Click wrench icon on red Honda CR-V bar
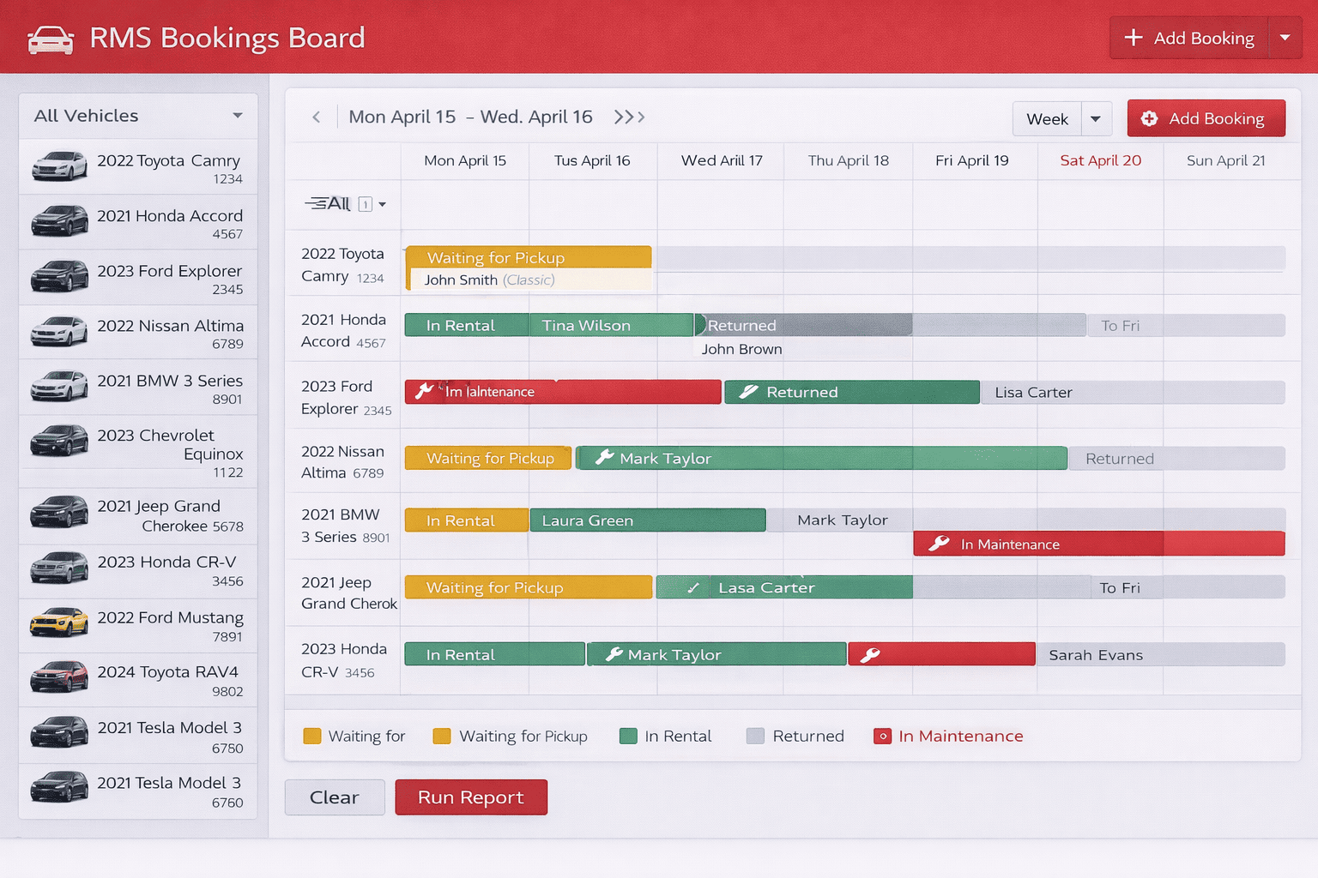This screenshot has width=1318, height=878. coord(870,655)
